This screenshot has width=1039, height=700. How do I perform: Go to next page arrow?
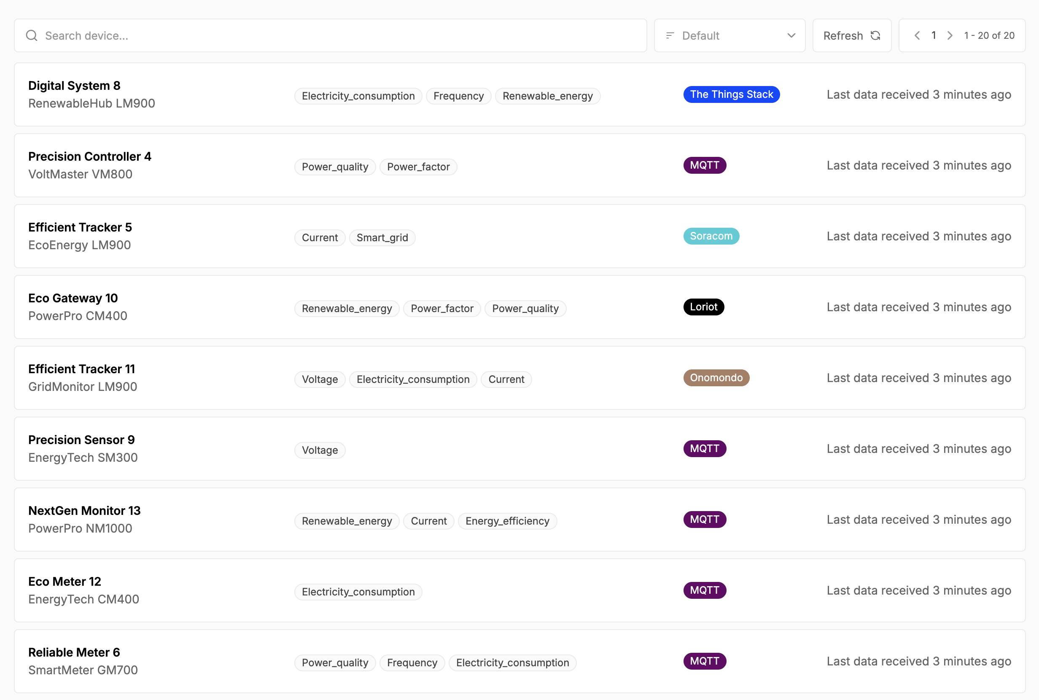click(950, 35)
